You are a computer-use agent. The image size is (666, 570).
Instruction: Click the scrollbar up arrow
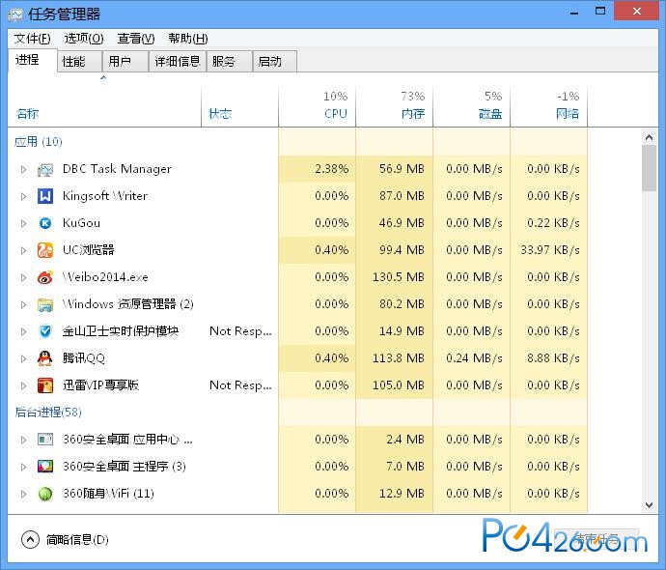tap(649, 137)
